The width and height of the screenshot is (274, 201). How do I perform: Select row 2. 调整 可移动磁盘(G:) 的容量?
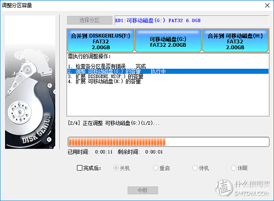click(x=168, y=71)
